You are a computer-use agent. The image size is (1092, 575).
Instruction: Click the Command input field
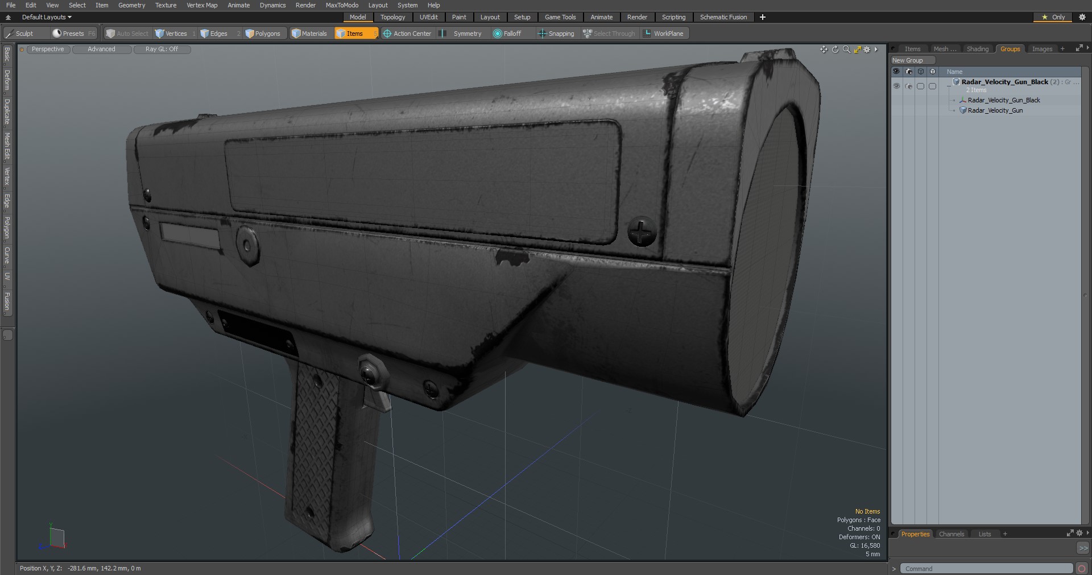point(986,569)
